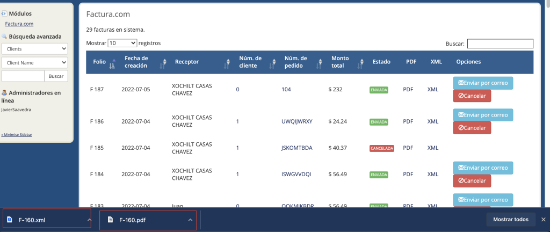Cancel invoice F 187

(x=472, y=96)
